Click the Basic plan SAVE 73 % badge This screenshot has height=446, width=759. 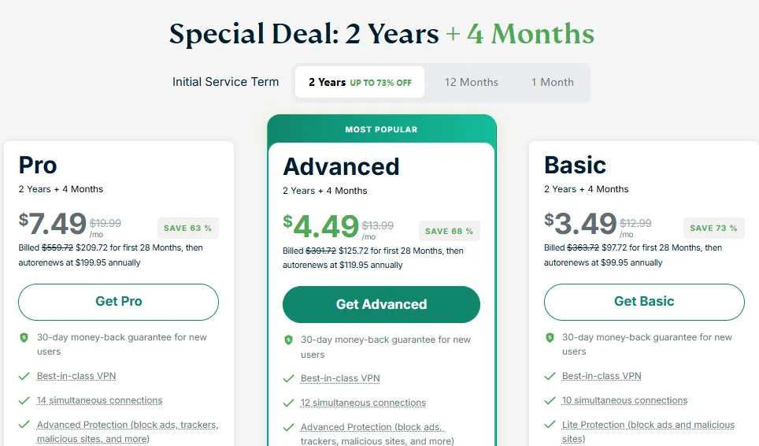[713, 229]
